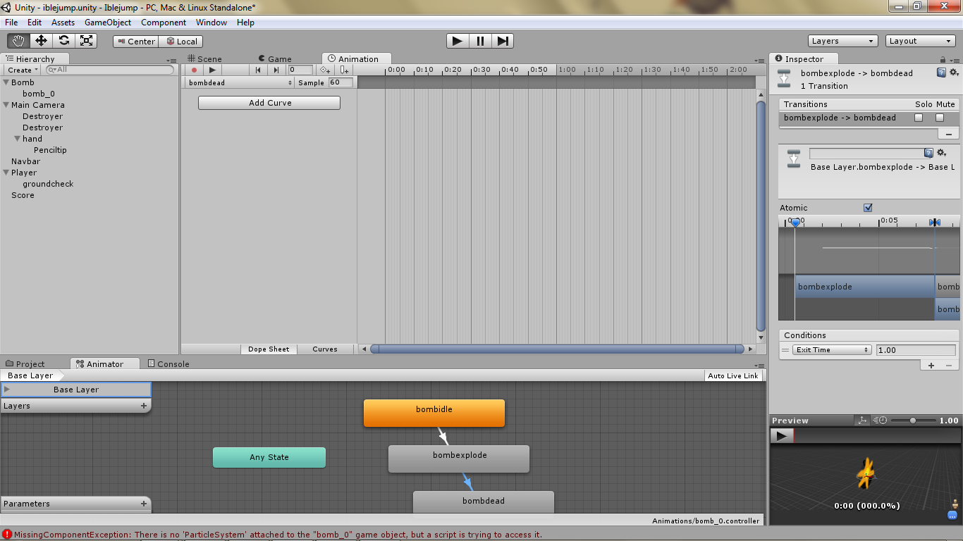Switch to Curves view

325,349
